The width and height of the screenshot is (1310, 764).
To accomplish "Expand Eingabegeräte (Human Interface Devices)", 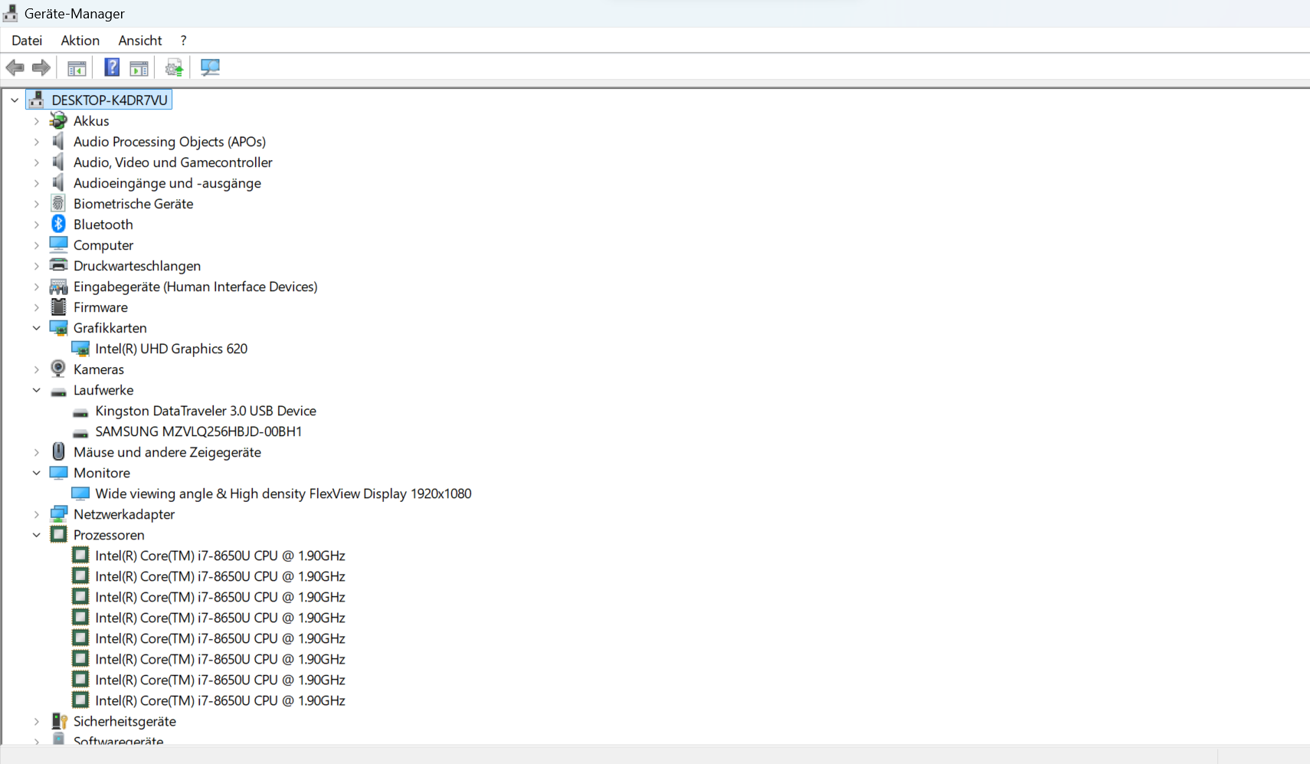I will tap(36, 286).
